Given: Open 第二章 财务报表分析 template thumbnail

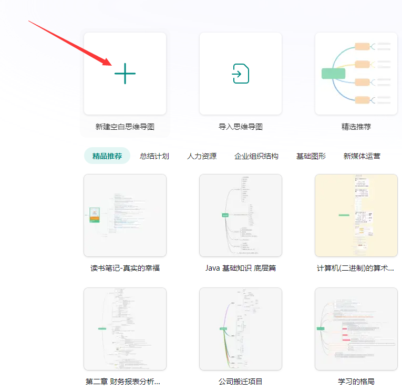Looking at the screenshot, I should click(125, 329).
